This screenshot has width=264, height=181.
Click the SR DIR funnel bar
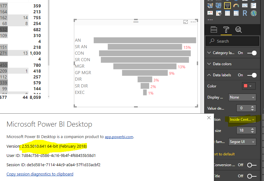point(145,86)
